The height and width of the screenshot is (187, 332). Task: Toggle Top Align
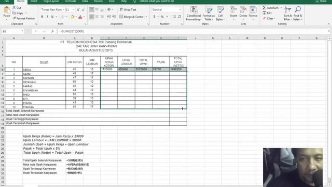(x=92, y=9)
